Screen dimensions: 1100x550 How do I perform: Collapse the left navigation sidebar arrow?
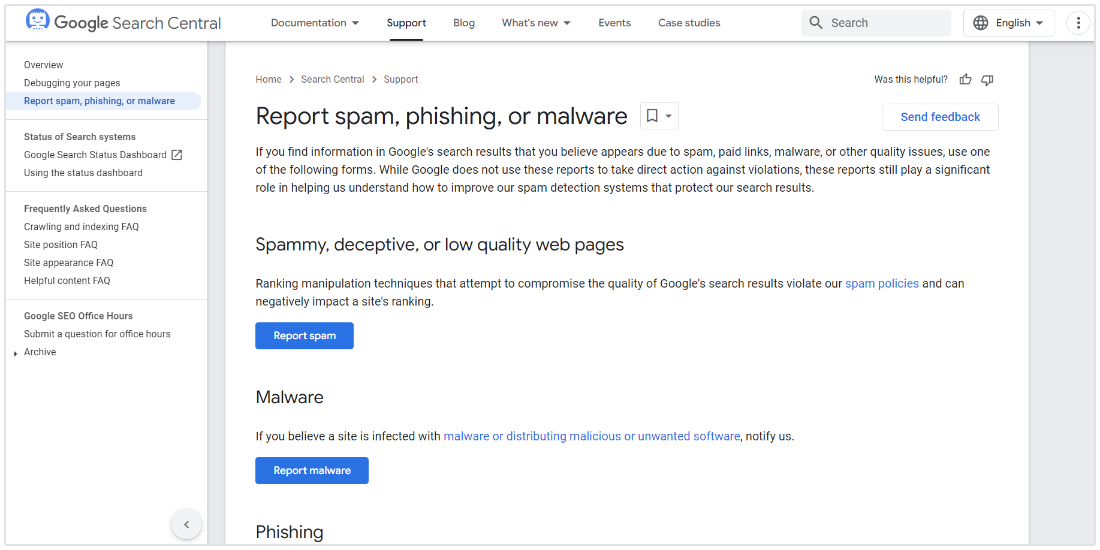(x=186, y=524)
